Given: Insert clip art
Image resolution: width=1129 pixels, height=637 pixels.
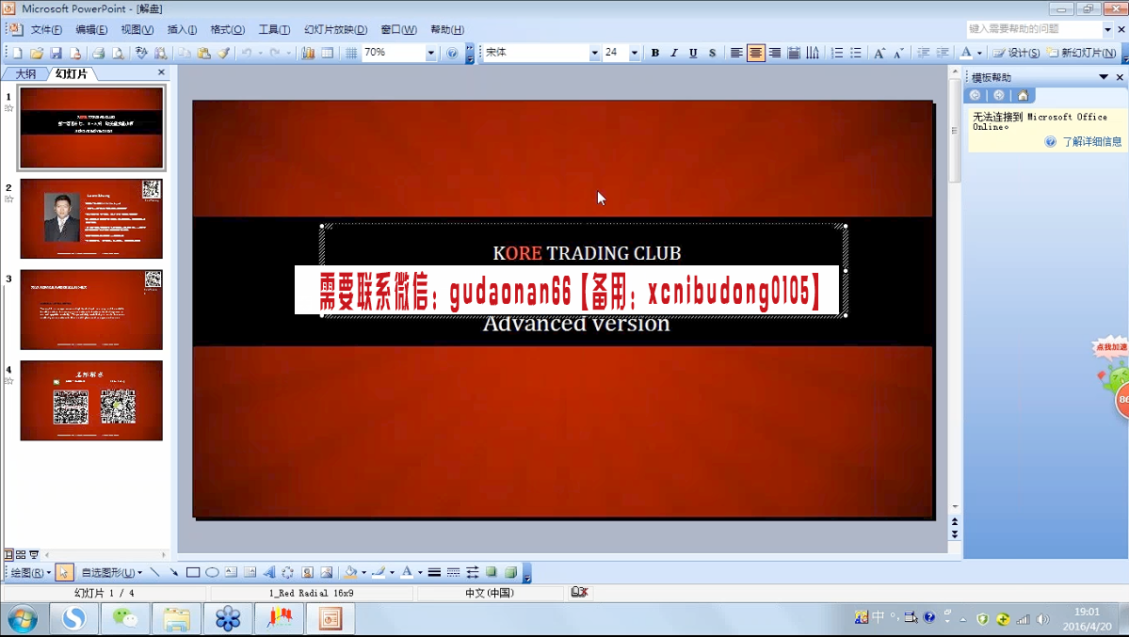Looking at the screenshot, I should pos(308,572).
